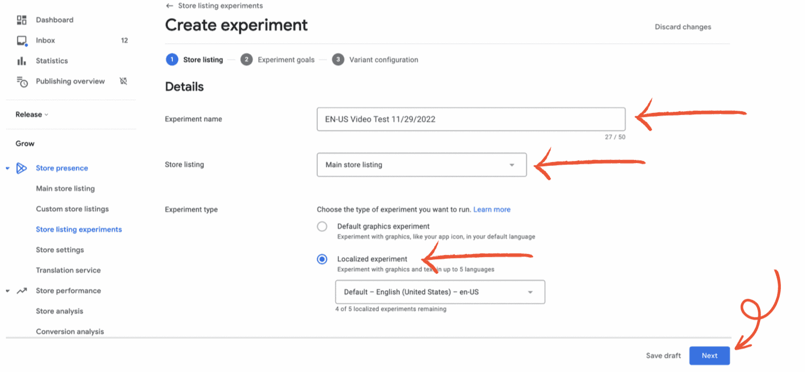
Task: Open the language dropdown showing en-US
Action: click(x=439, y=292)
